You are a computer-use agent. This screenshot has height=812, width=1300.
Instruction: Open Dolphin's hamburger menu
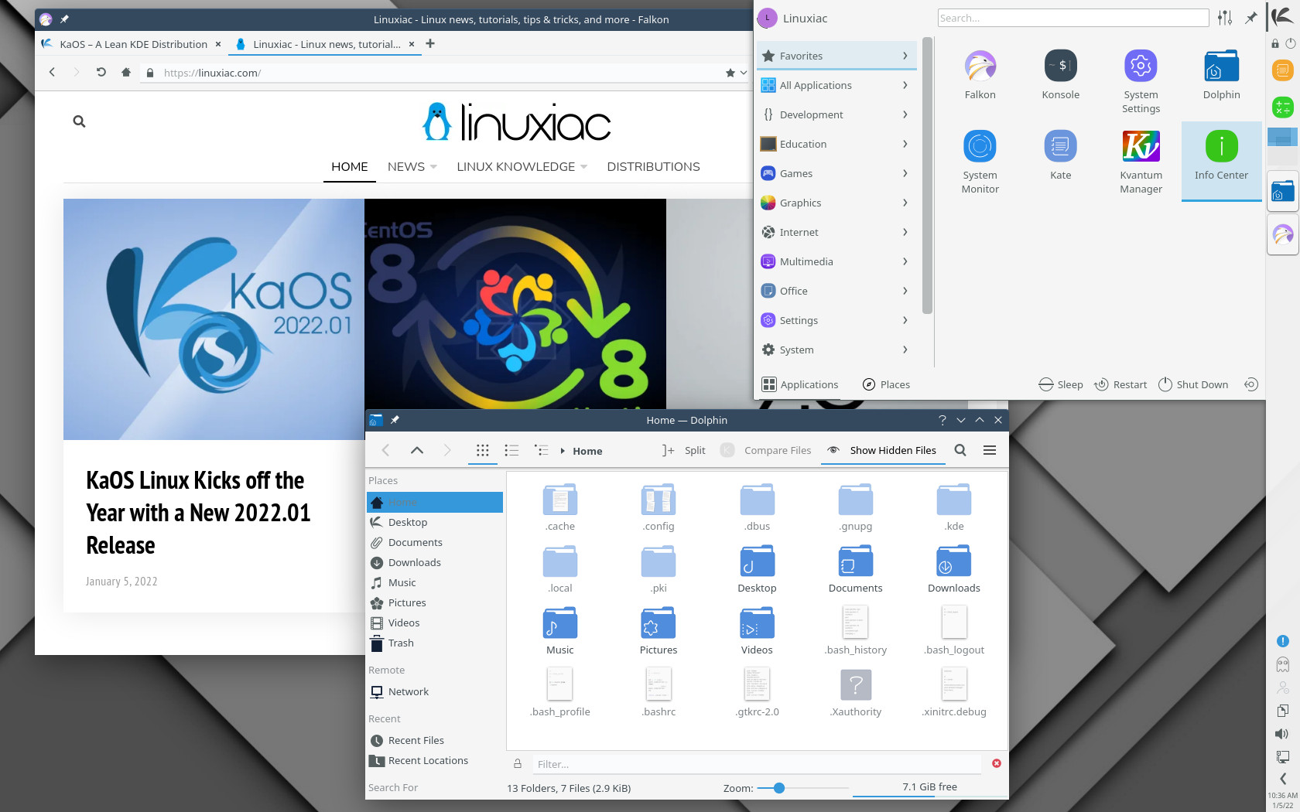989,450
